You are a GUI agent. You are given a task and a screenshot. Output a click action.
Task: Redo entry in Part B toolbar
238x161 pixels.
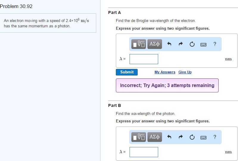pos(181,137)
